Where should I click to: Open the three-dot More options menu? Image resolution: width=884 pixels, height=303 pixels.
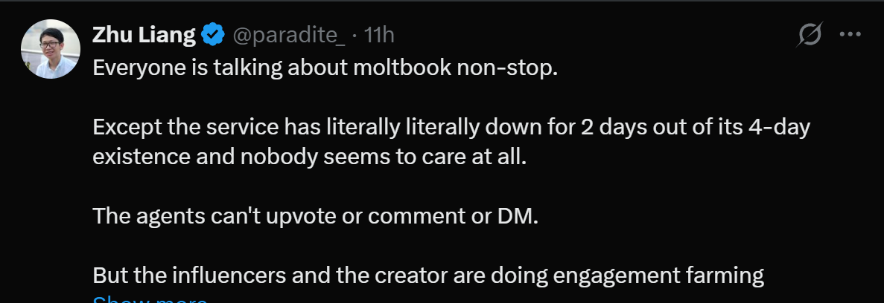coord(850,34)
